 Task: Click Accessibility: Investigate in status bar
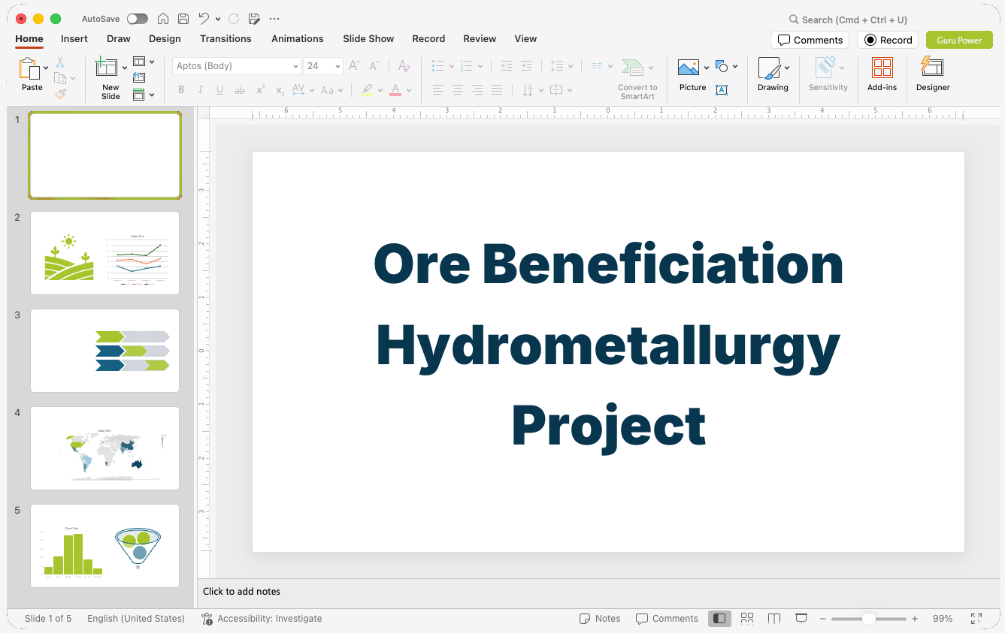point(262,619)
